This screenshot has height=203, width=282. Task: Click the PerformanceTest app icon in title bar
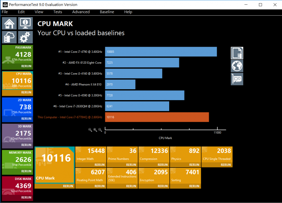(5, 5)
